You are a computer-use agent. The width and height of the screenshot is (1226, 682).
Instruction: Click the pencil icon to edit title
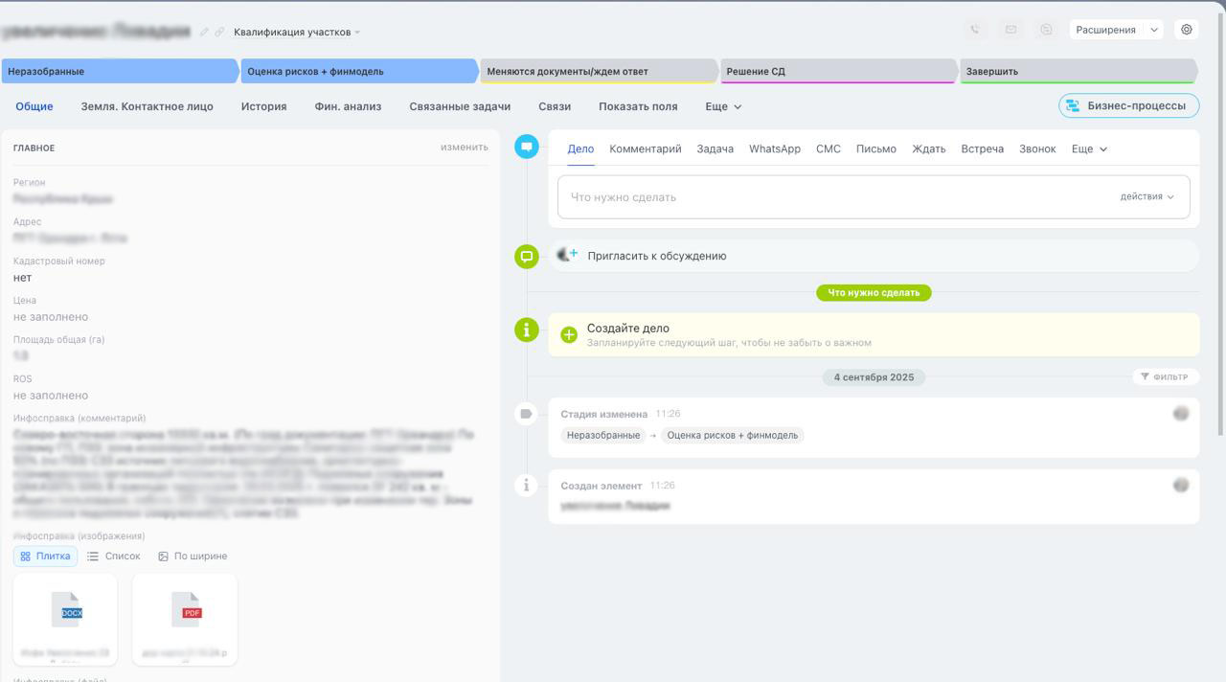coord(204,32)
